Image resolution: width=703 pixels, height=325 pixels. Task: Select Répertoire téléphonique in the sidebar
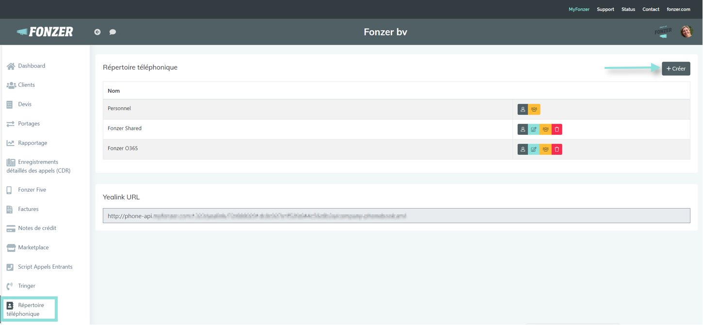coord(30,309)
